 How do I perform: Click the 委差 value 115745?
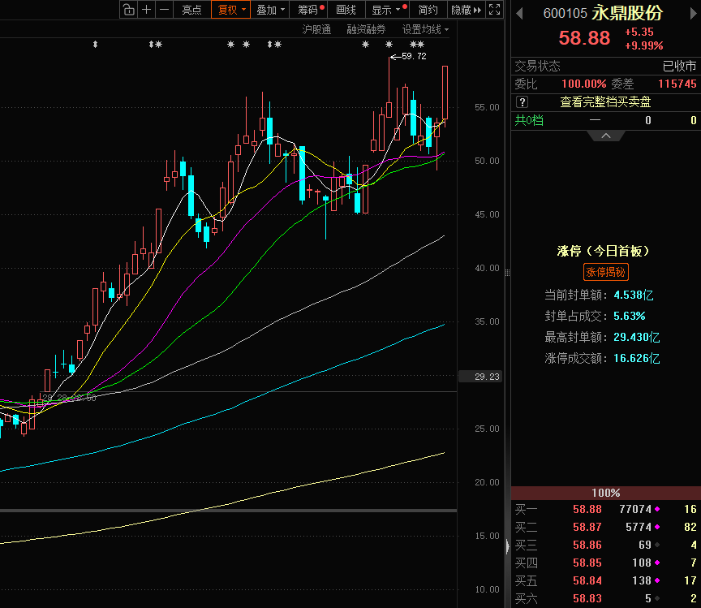[x=677, y=84]
